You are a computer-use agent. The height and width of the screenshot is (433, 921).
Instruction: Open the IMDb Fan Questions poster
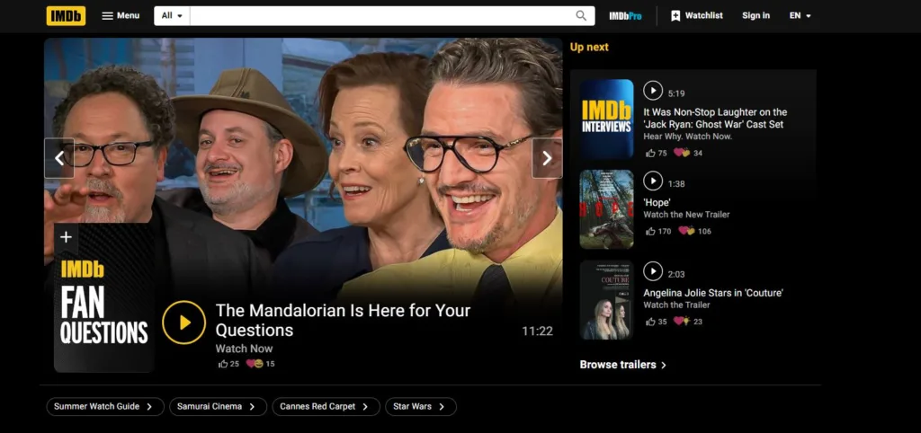pyautogui.click(x=104, y=297)
